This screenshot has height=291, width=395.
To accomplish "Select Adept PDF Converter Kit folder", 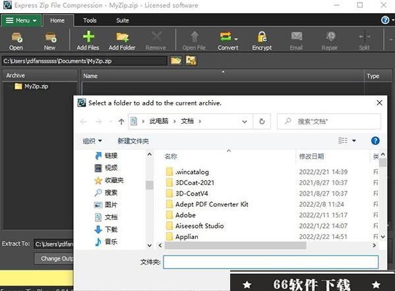I will (x=207, y=204).
